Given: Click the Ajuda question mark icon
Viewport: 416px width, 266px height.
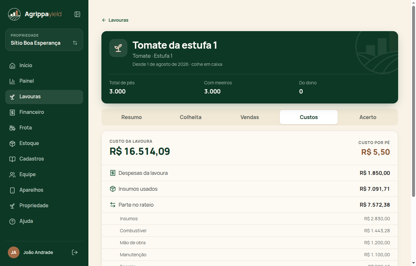Looking at the screenshot, I should click(x=12, y=221).
